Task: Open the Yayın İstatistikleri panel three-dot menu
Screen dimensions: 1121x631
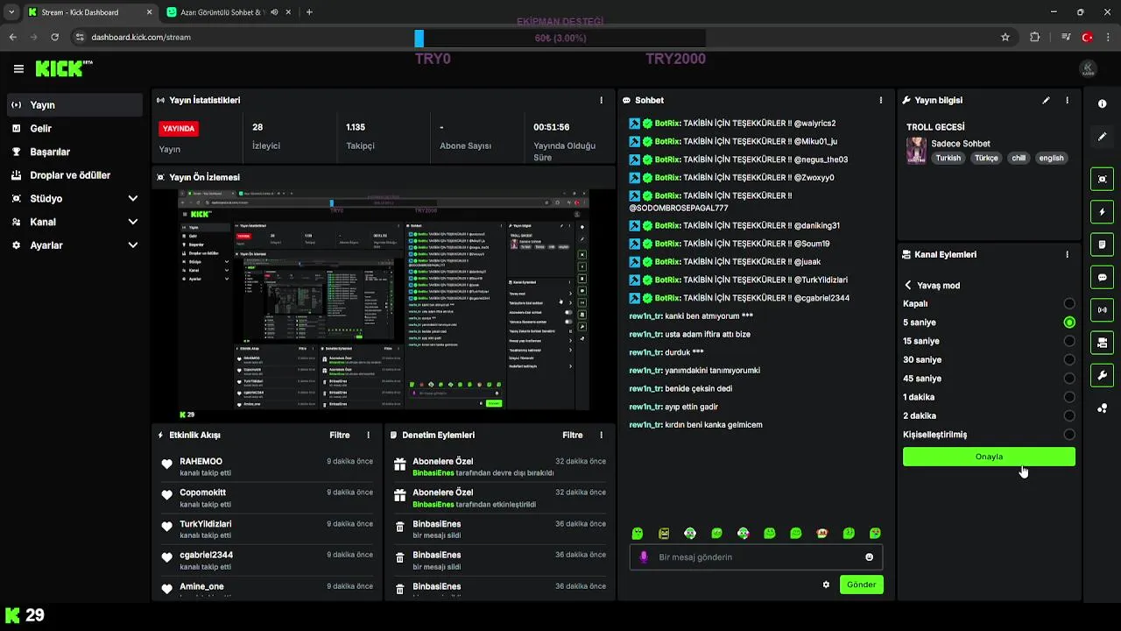Action: pos(601,100)
